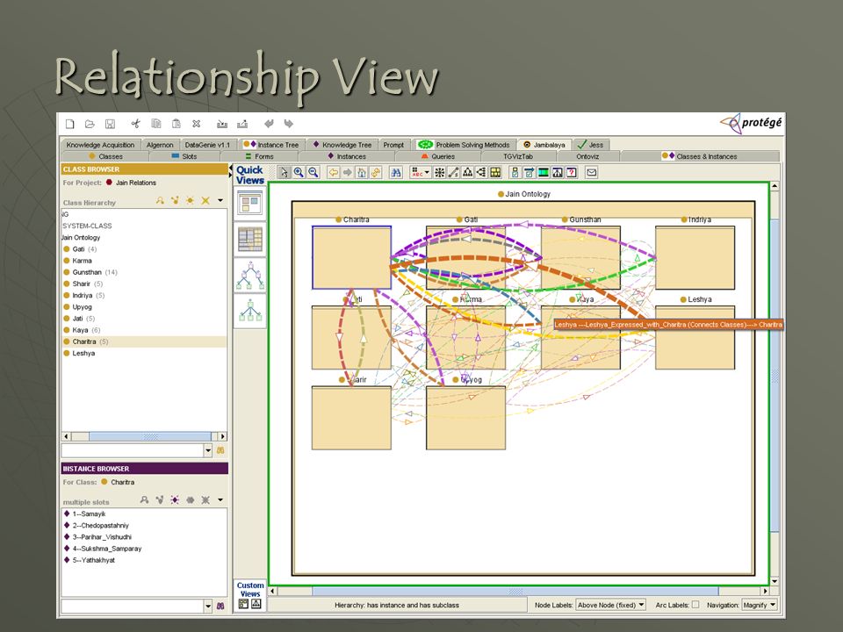Click the Charitra node box in graph
Screen dimensions: 843x632
[351, 257]
